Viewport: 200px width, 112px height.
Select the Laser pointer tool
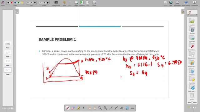pos(111,108)
